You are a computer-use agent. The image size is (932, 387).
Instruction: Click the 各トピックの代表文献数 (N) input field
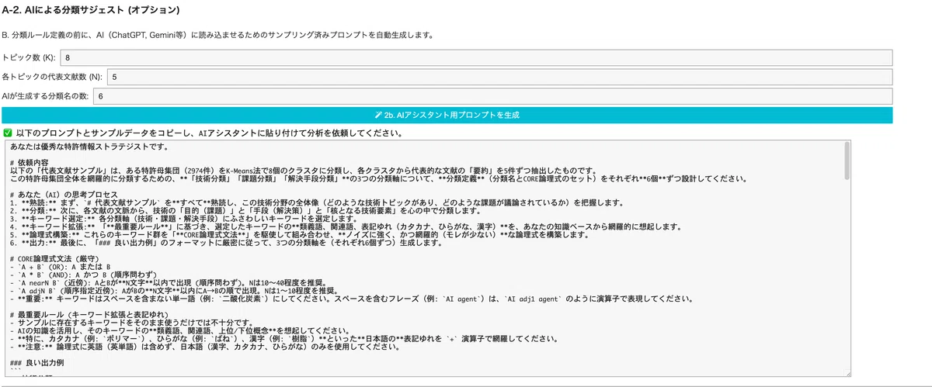tap(499, 77)
